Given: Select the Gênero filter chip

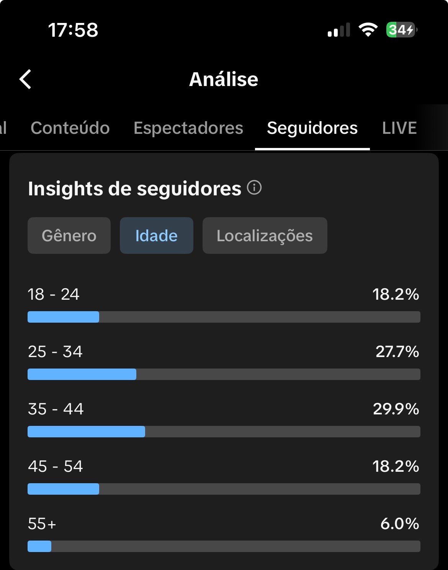Looking at the screenshot, I should [x=69, y=235].
